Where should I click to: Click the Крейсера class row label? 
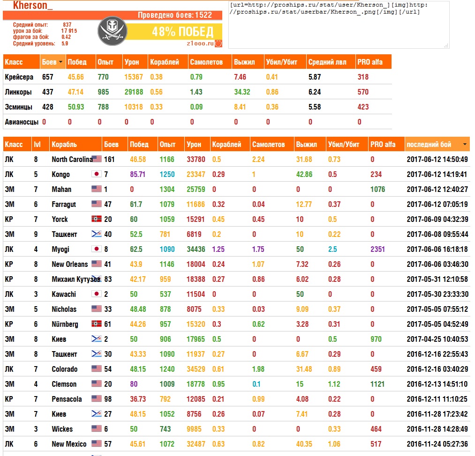tap(19, 77)
